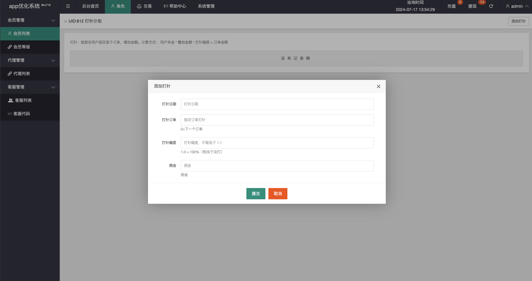Go to 系统管理 in top navigation
The image size is (532, 281).
(206, 6)
